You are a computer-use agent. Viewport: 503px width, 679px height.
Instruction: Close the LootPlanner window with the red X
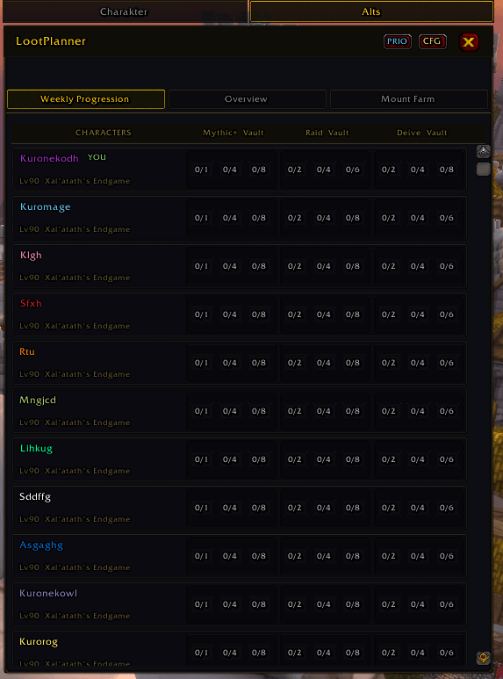pyautogui.click(x=469, y=42)
